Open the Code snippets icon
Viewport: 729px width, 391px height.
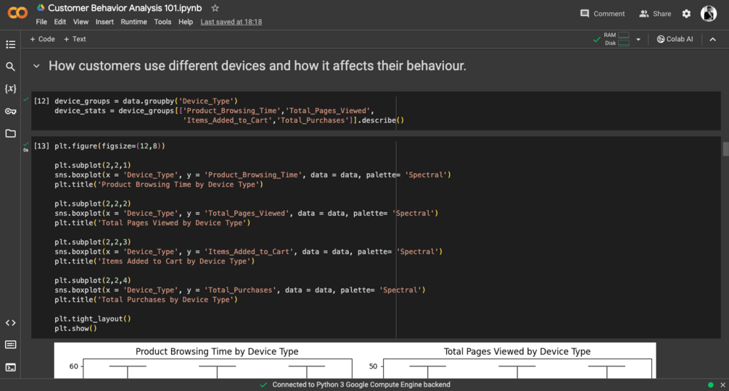coord(10,323)
